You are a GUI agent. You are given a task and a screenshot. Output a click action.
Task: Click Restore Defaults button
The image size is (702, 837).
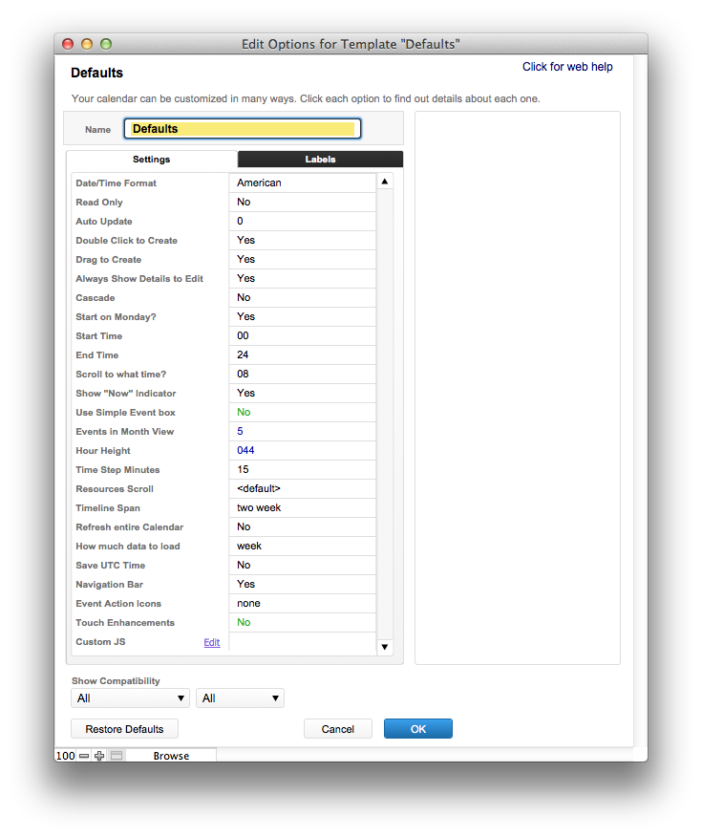pos(124,729)
